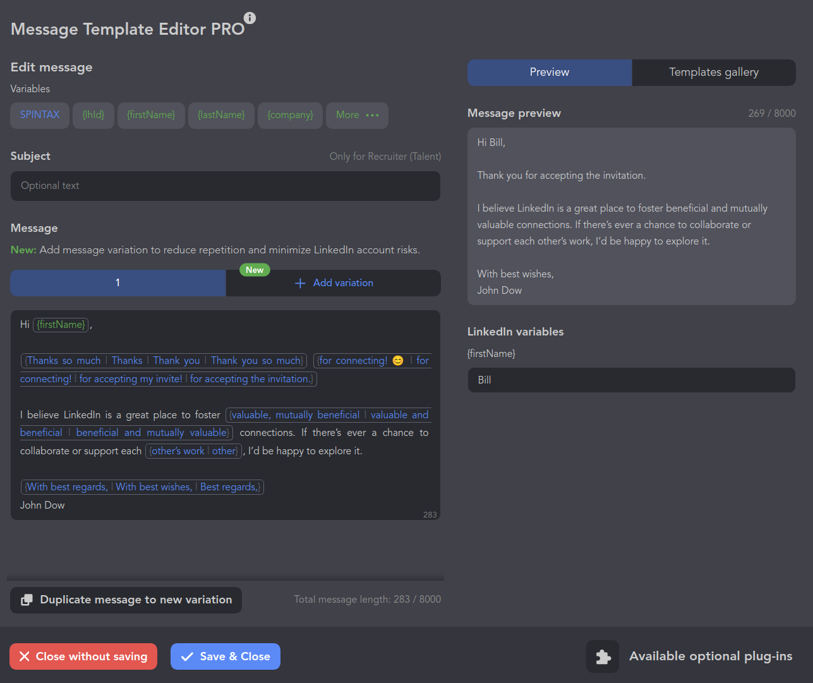Click the sign-off spintax block
The width and height of the screenshot is (813, 683).
[142, 487]
